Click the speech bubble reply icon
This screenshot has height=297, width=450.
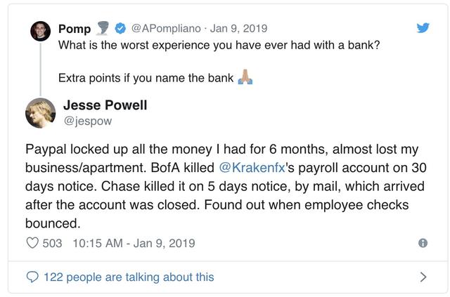click(32, 277)
